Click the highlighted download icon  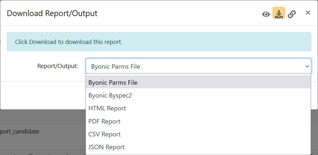coord(279,13)
